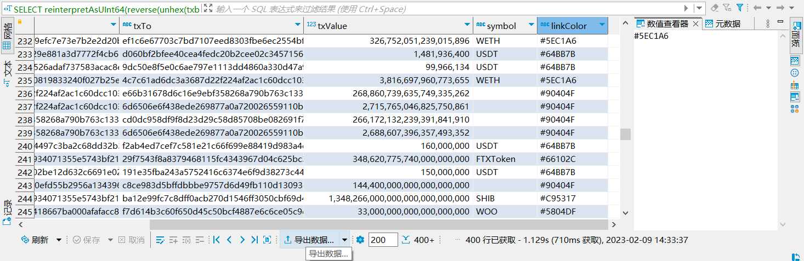
Task: Select the linkColor column header
Action: (573, 25)
